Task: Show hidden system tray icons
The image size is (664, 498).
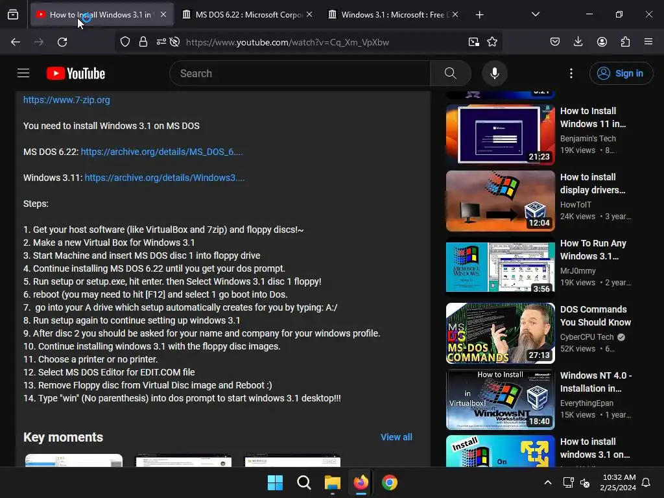Action: pos(547,482)
